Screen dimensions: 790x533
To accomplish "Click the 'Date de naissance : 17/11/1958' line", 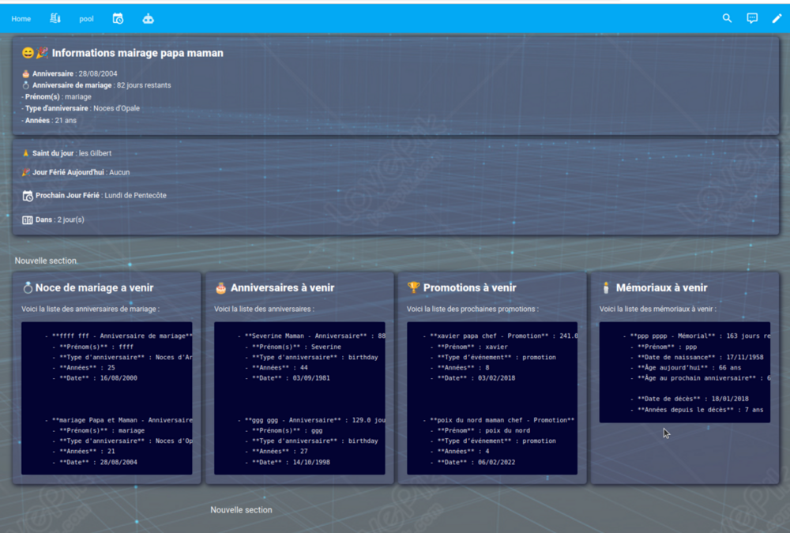I will (698, 357).
